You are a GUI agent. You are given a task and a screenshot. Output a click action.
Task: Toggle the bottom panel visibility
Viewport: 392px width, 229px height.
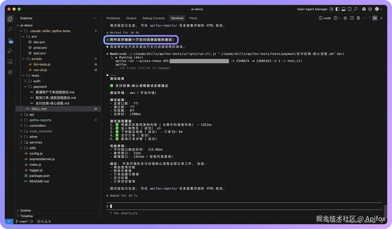point(343,9)
